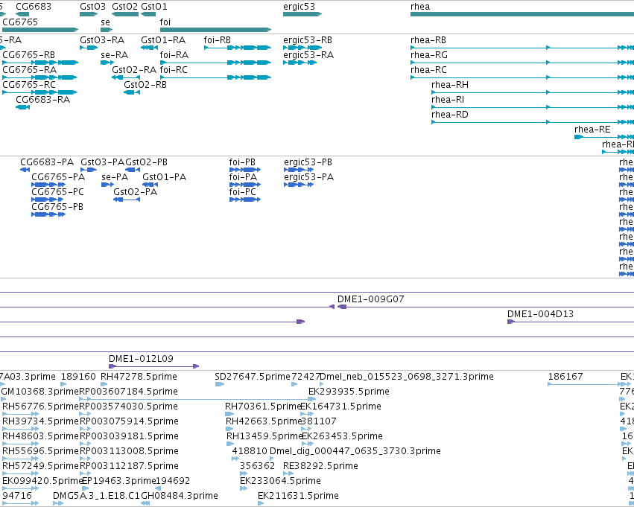Click the se gene label
Viewport: 634px width, 507px height.
105,22
